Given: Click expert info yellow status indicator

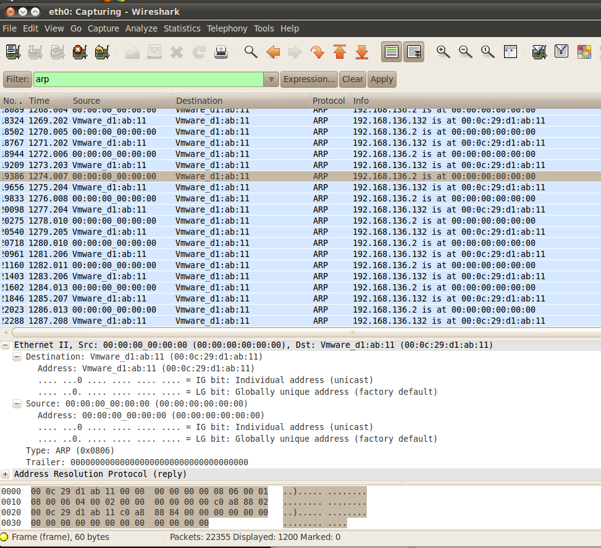Looking at the screenshot, I should (4, 537).
